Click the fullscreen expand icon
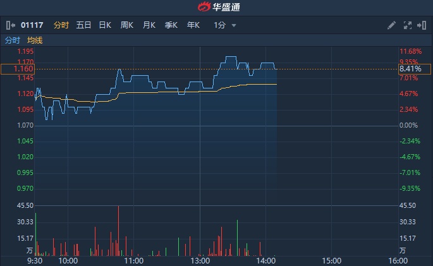 pyautogui.click(x=408, y=25)
